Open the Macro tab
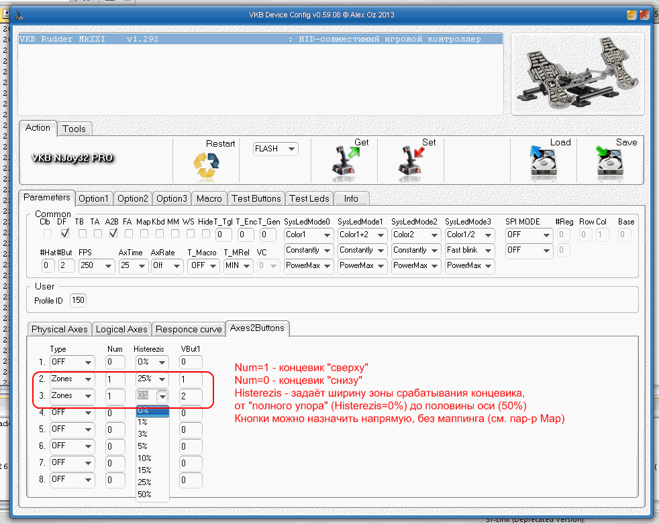Image resolution: width=659 pixels, height=524 pixels. (x=209, y=198)
